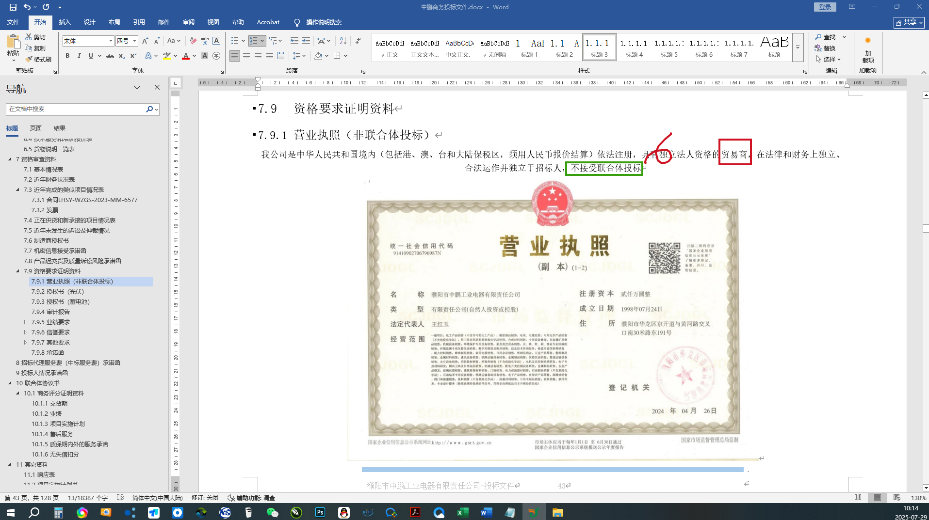929x520 pixels.
Task: Switch to the 审阅 ribbon tab
Action: pyautogui.click(x=189, y=22)
